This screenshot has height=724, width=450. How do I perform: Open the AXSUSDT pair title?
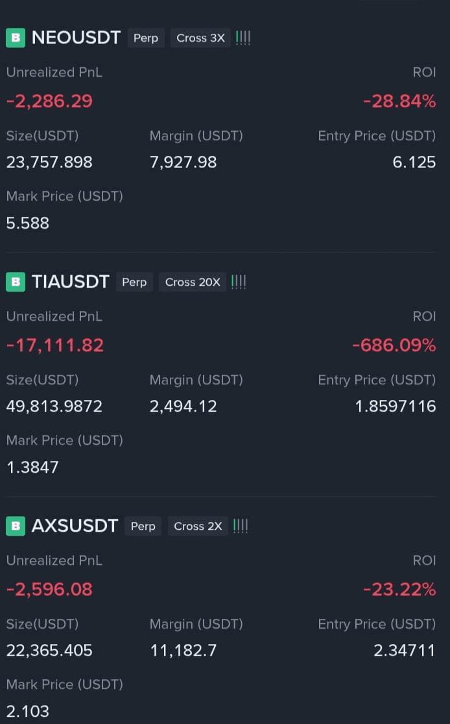click(x=75, y=526)
